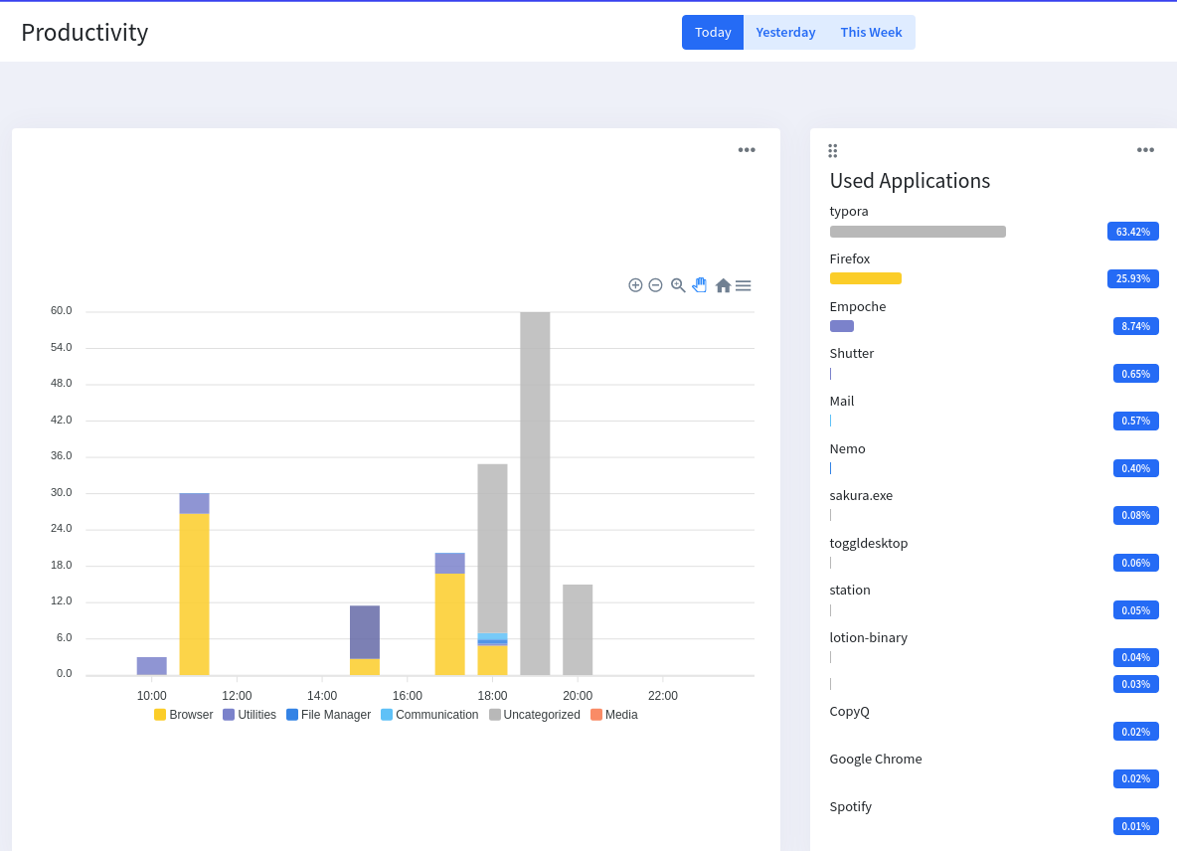Image resolution: width=1177 pixels, height=851 pixels.
Task: Click the Empoche purple usage bar
Action: coord(841,326)
